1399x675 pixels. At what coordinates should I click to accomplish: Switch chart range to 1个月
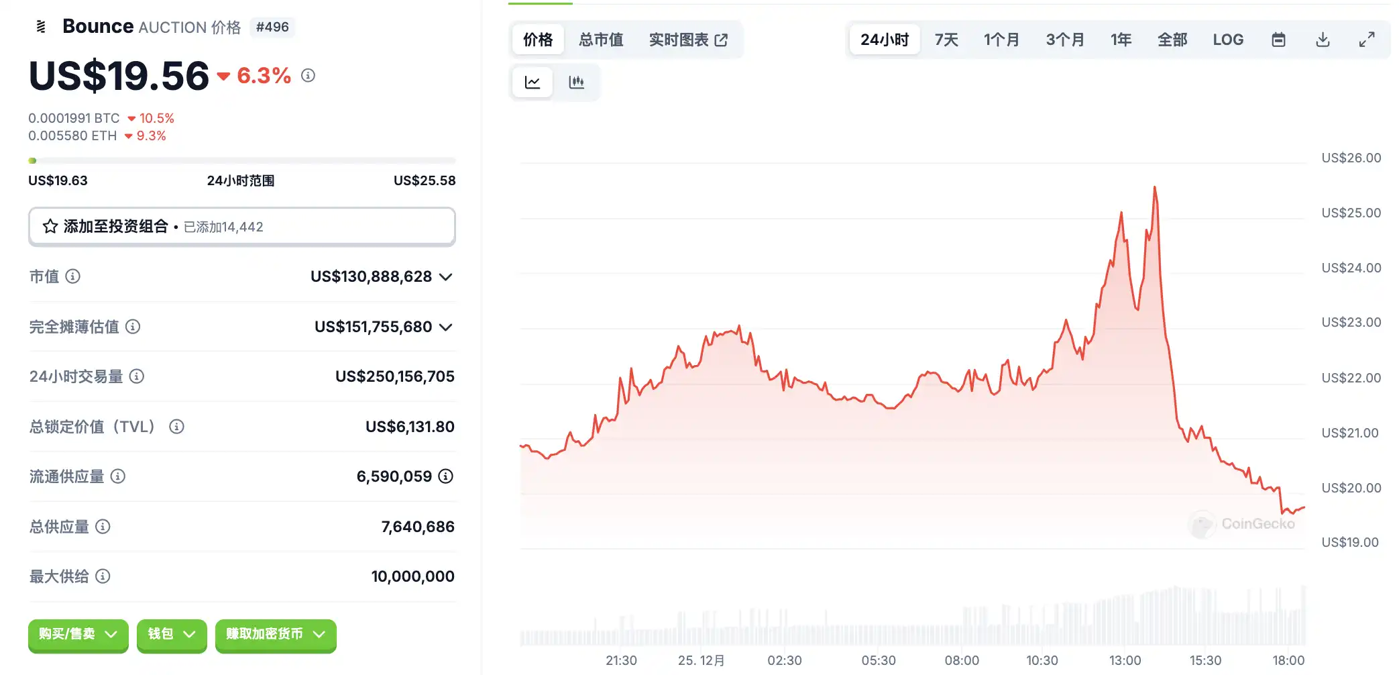pos(1001,40)
